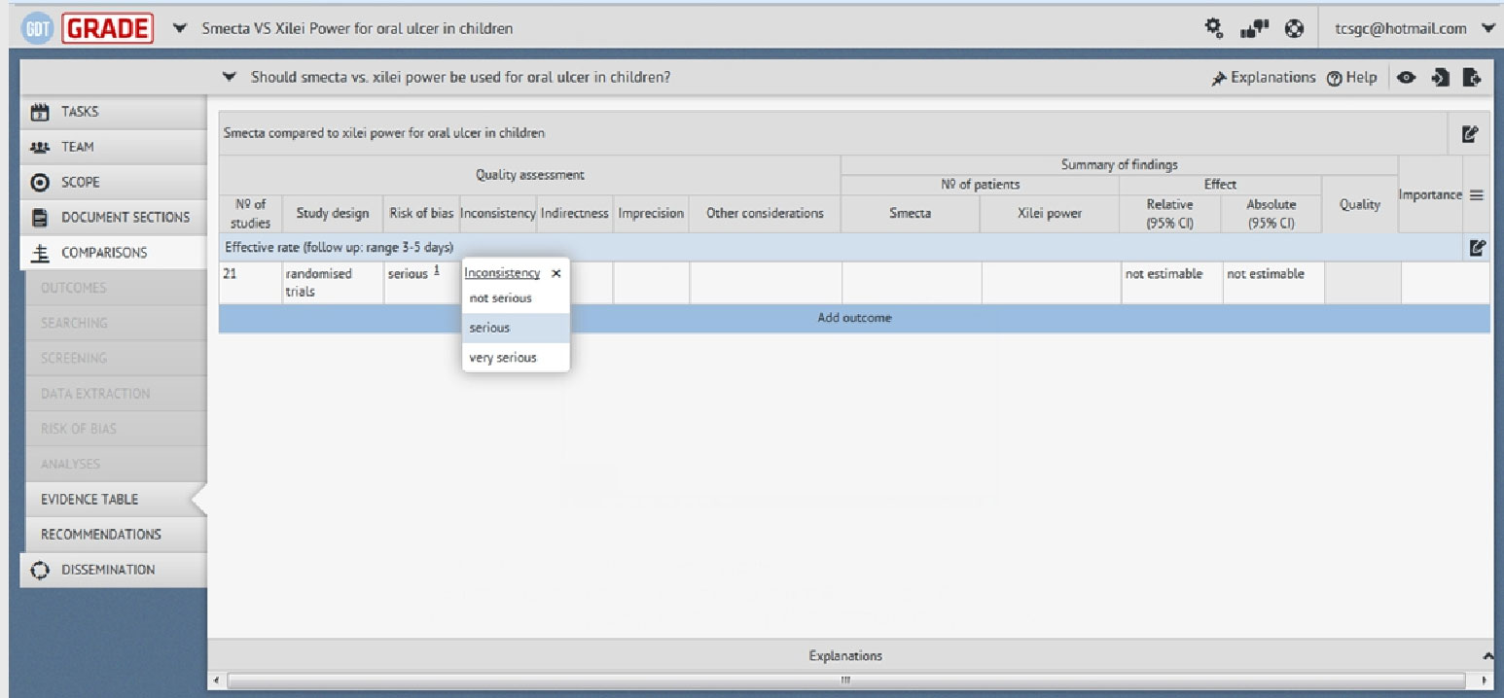Image resolution: width=1504 pixels, height=698 pixels.
Task: Open the project dropdown arrow beside the GRADE logo
Action: point(180,29)
